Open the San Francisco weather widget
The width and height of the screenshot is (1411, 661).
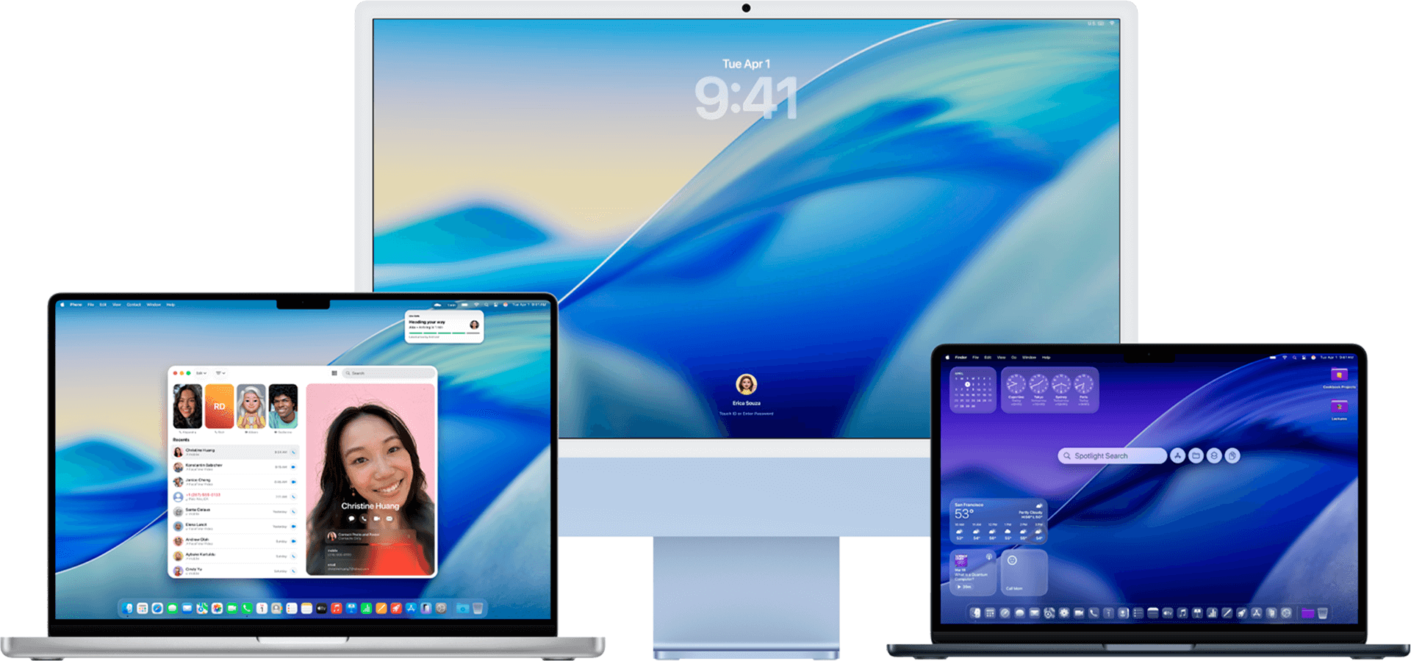[x=999, y=521]
